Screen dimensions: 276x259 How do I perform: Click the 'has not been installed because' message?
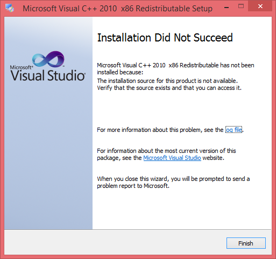pos(175,68)
